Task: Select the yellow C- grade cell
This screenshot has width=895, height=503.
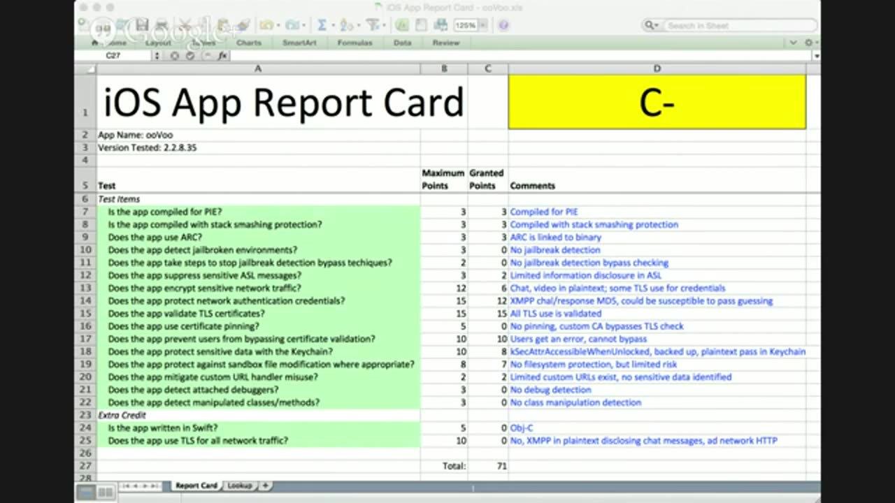Action: click(x=657, y=102)
